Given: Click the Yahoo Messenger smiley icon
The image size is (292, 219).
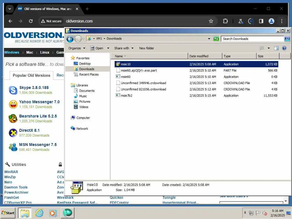Looking at the screenshot, I should [13, 104].
